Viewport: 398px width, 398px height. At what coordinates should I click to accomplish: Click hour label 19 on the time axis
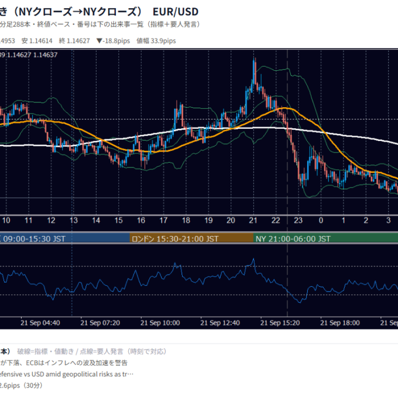click(208, 220)
